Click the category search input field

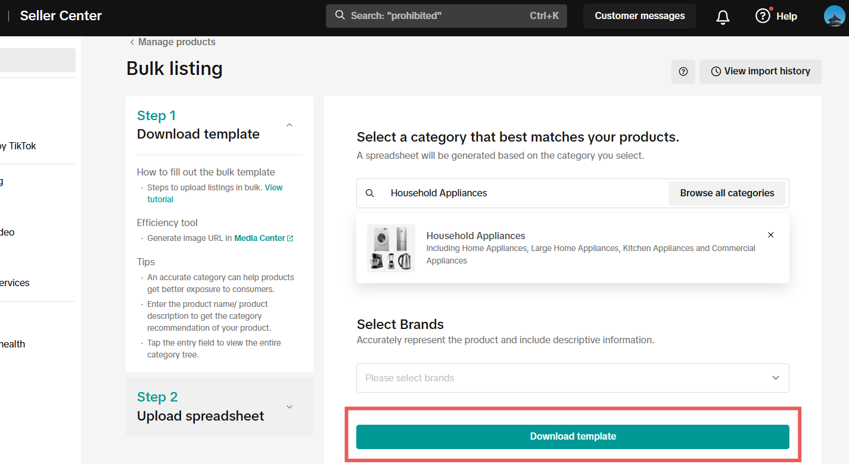coord(524,193)
